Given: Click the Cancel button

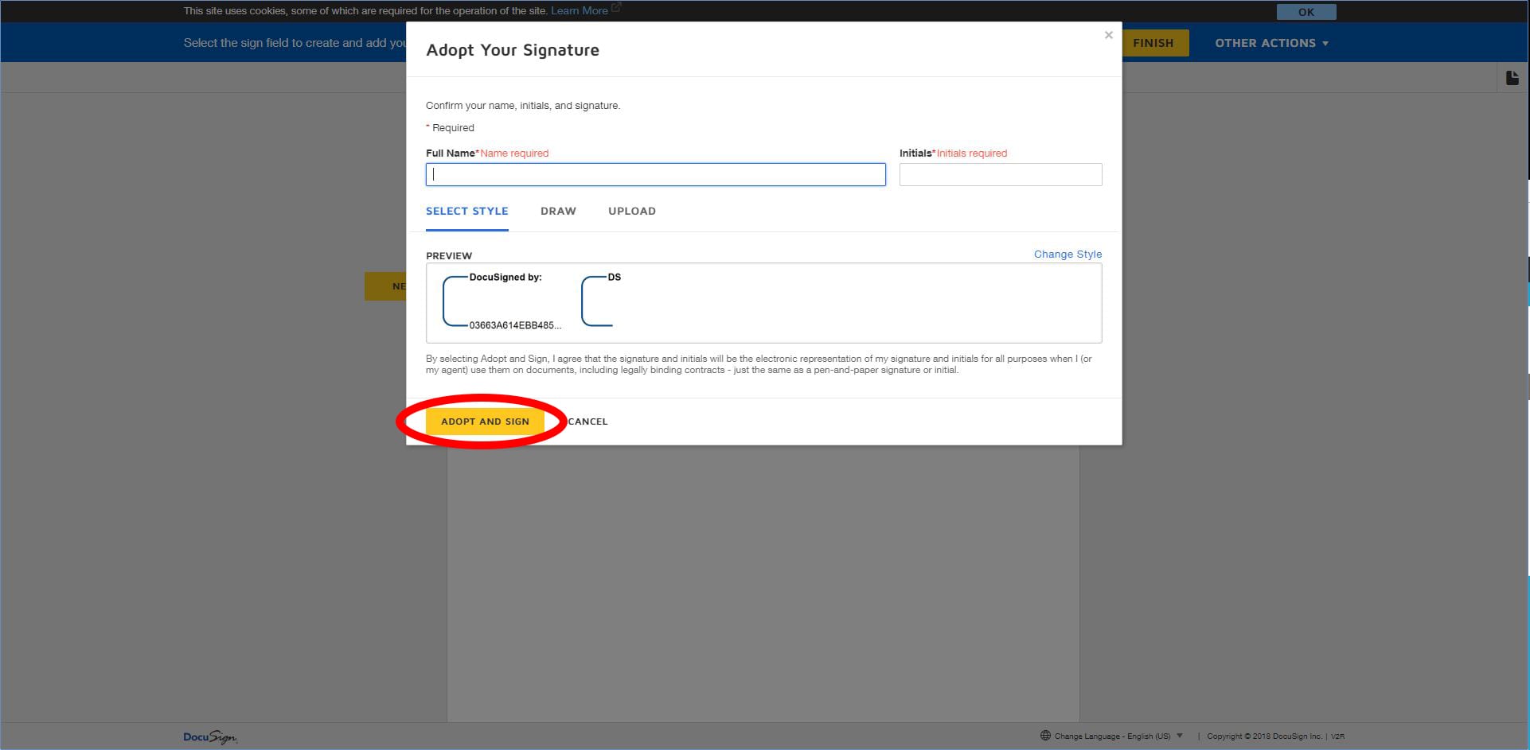Looking at the screenshot, I should pyautogui.click(x=587, y=422).
